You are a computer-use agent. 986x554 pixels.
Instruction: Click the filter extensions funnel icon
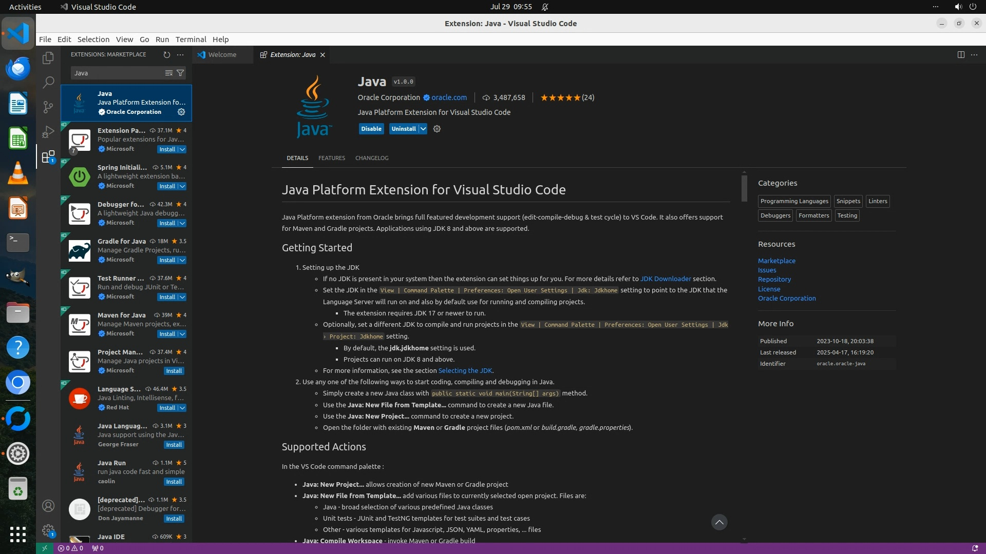[180, 73]
